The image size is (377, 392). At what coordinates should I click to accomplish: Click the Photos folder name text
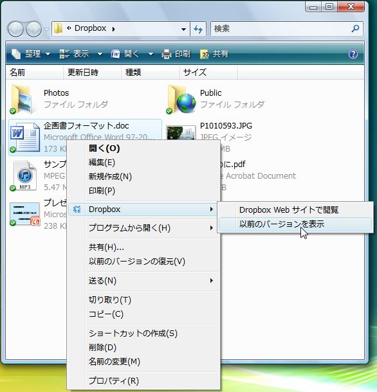tap(57, 93)
